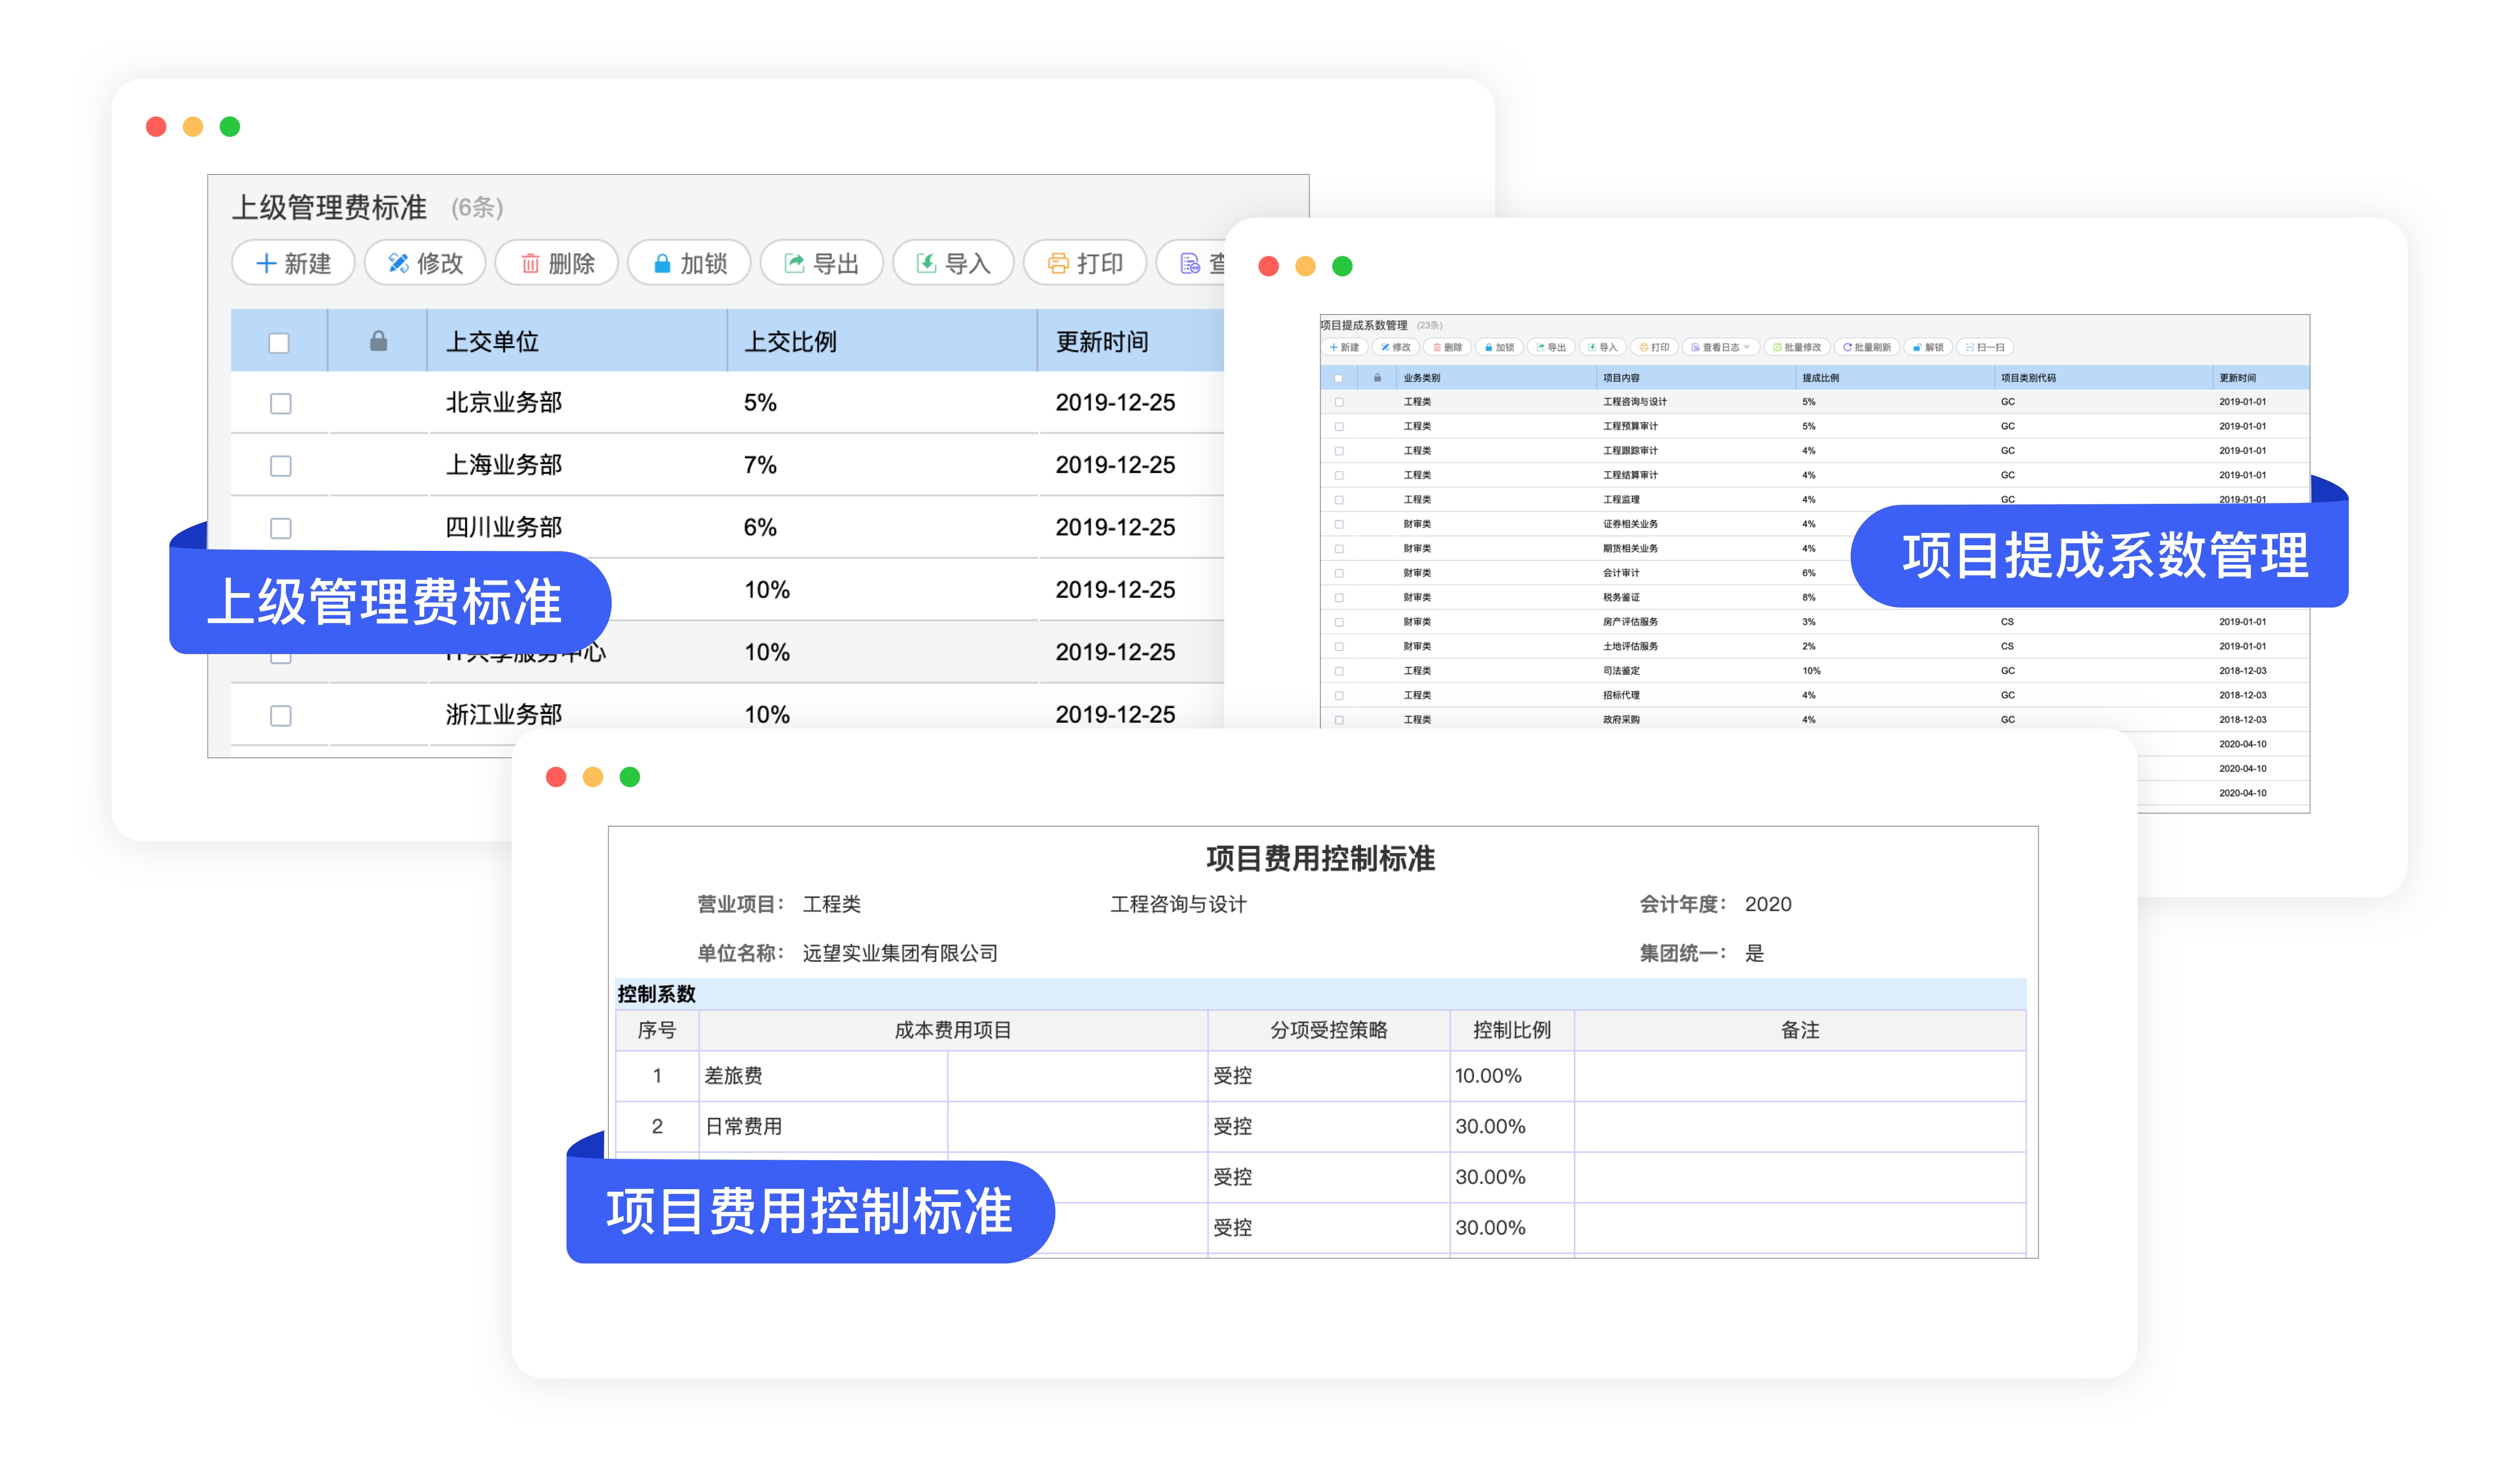Click 更新时间 header in 上级管理费标准 table
The height and width of the screenshot is (1457, 2520).
tap(1131, 342)
